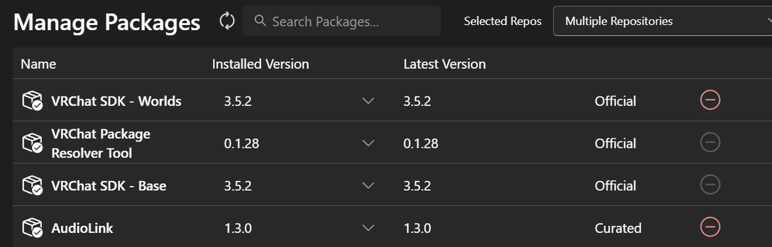Click greyed remove icon for Package Resolver Tool

(710, 143)
